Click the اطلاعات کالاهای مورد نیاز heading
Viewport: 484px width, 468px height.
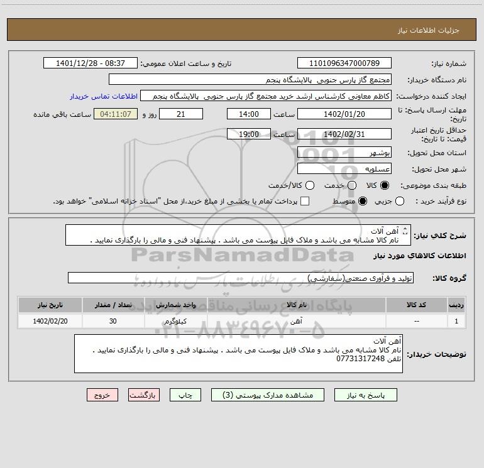point(419,256)
